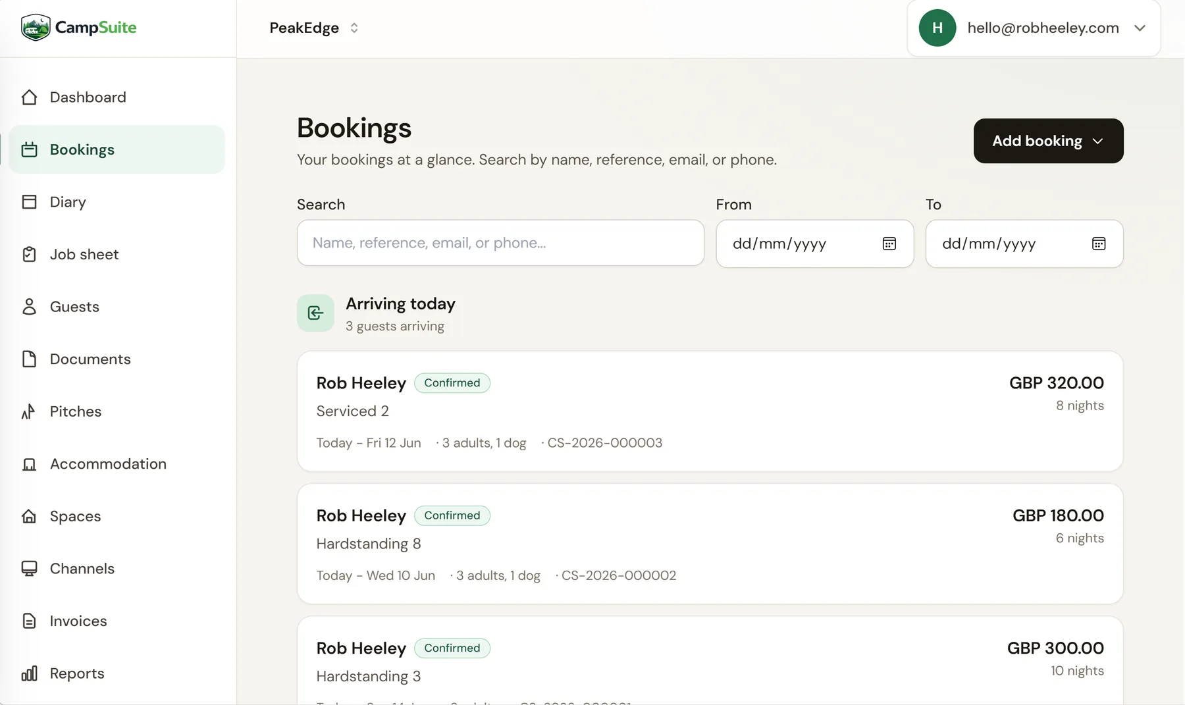Open the From date calendar picker icon
Image resolution: width=1185 pixels, height=705 pixels.
click(889, 244)
